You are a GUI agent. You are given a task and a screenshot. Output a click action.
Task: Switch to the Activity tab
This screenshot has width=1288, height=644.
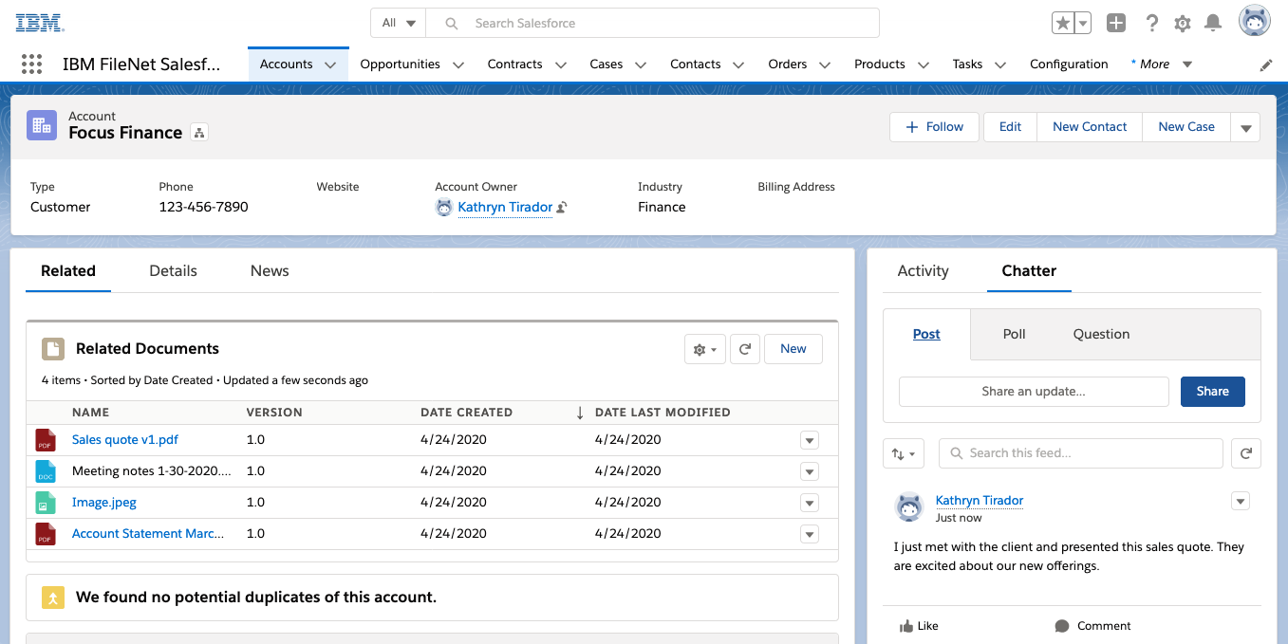pyautogui.click(x=923, y=271)
